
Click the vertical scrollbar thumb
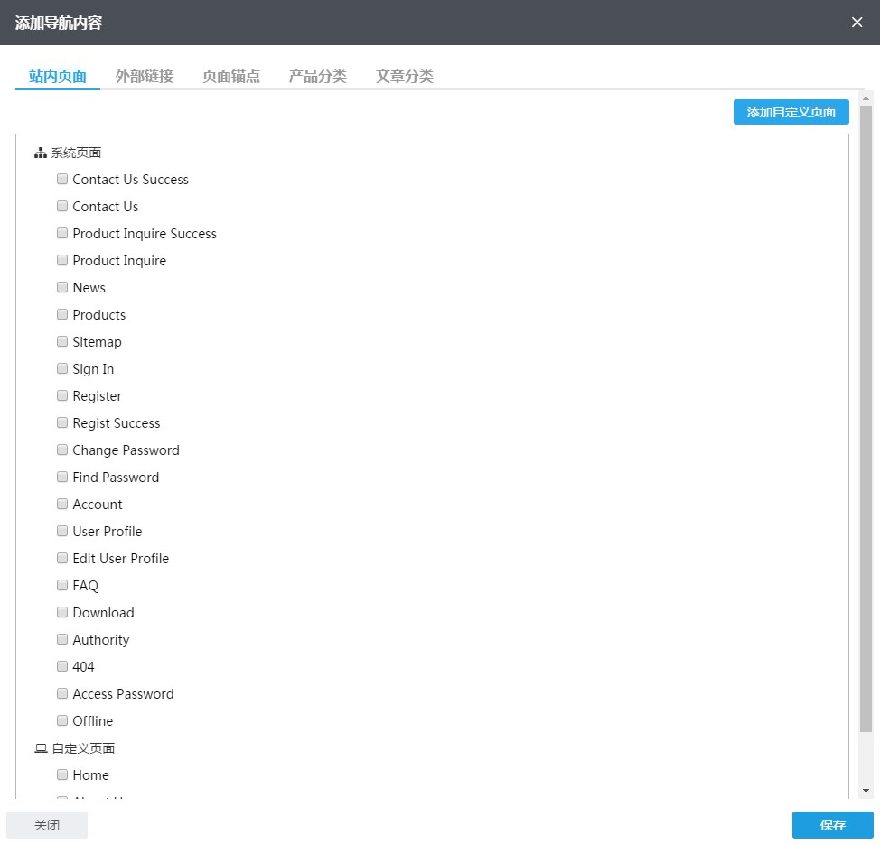pyautogui.click(x=866, y=415)
